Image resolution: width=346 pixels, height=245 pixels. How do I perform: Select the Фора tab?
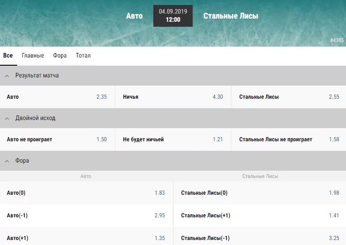(60, 56)
